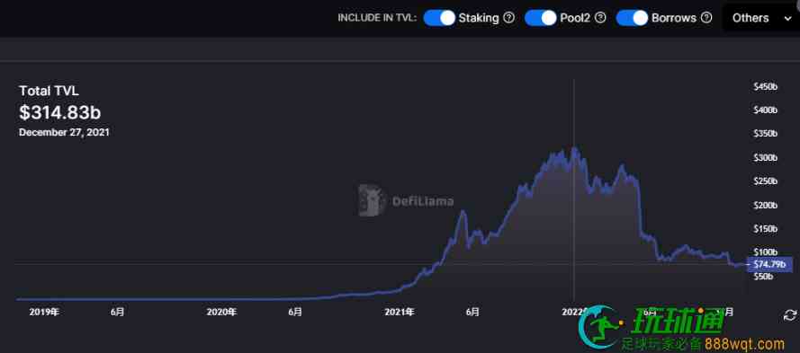Click the 2020年 label on the time axis
This screenshot has width=800, height=353.
[x=221, y=312]
